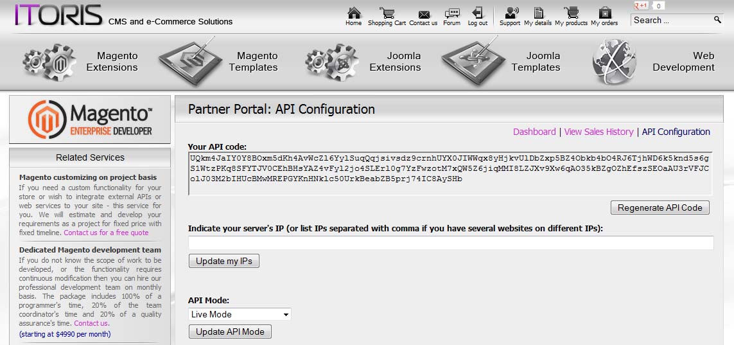Click the My products cart icon
Screen dimensions: 734x345
(571, 13)
